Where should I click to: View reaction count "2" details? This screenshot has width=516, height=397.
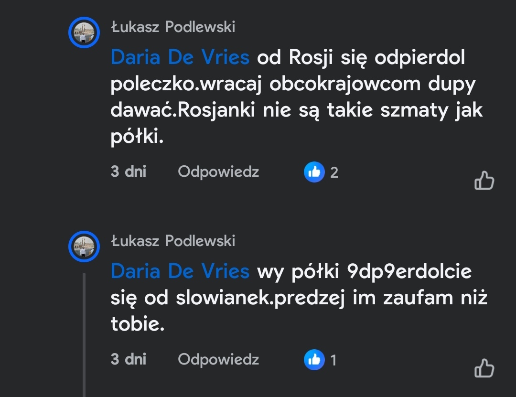(x=334, y=172)
